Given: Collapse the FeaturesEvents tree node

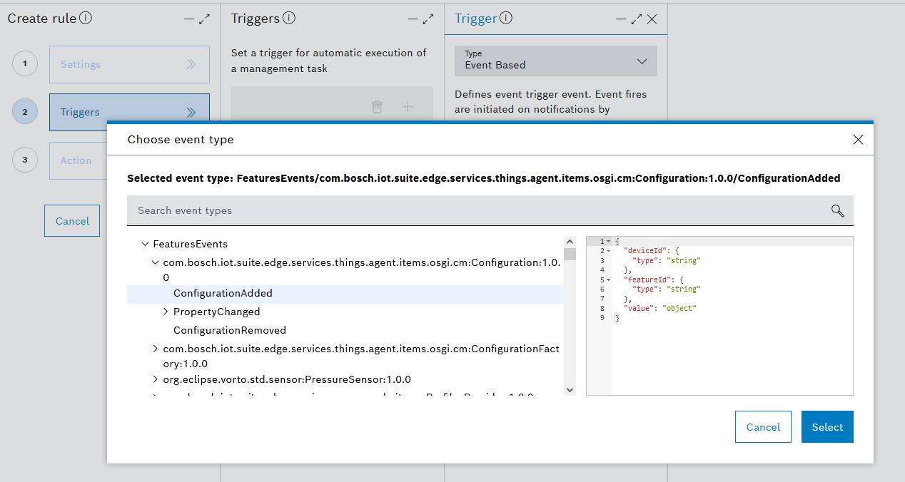Looking at the screenshot, I should click(146, 244).
